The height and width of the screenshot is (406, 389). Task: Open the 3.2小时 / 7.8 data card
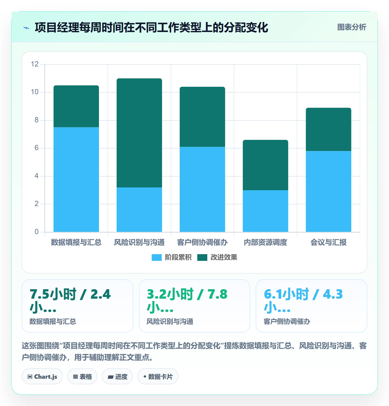(x=194, y=306)
